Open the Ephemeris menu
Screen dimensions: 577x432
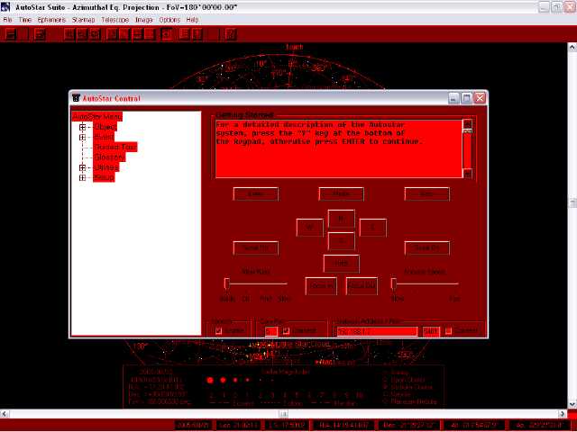pos(51,20)
